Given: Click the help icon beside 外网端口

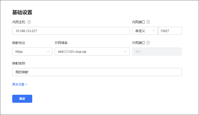Looking at the screenshot, I should 148,43.
